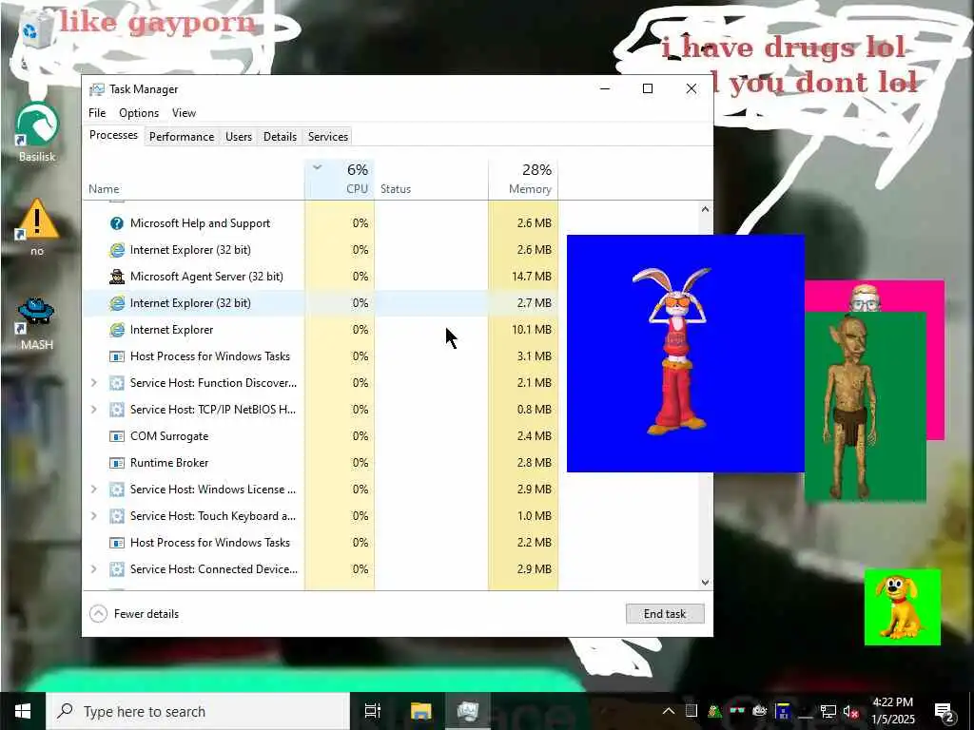Viewport: 974px width, 730px height.
Task: Select Host Process for Windows Tasks 2.2 MB row
Action: click(320, 543)
